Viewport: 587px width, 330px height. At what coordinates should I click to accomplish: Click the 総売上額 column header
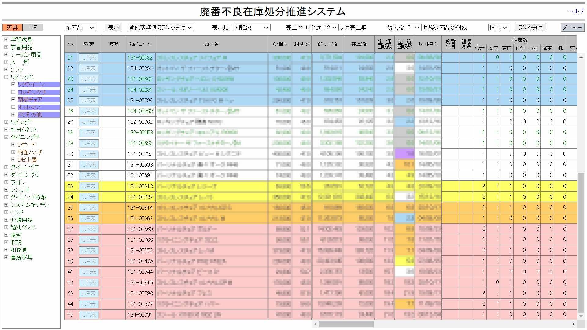[x=327, y=44]
